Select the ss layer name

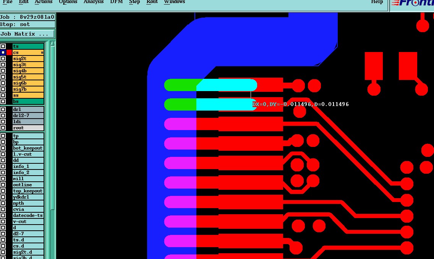[28, 95]
